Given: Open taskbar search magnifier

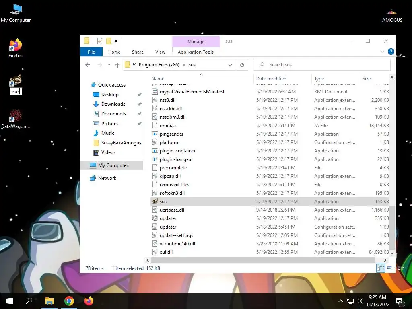Looking at the screenshot, I should pyautogui.click(x=29, y=301).
